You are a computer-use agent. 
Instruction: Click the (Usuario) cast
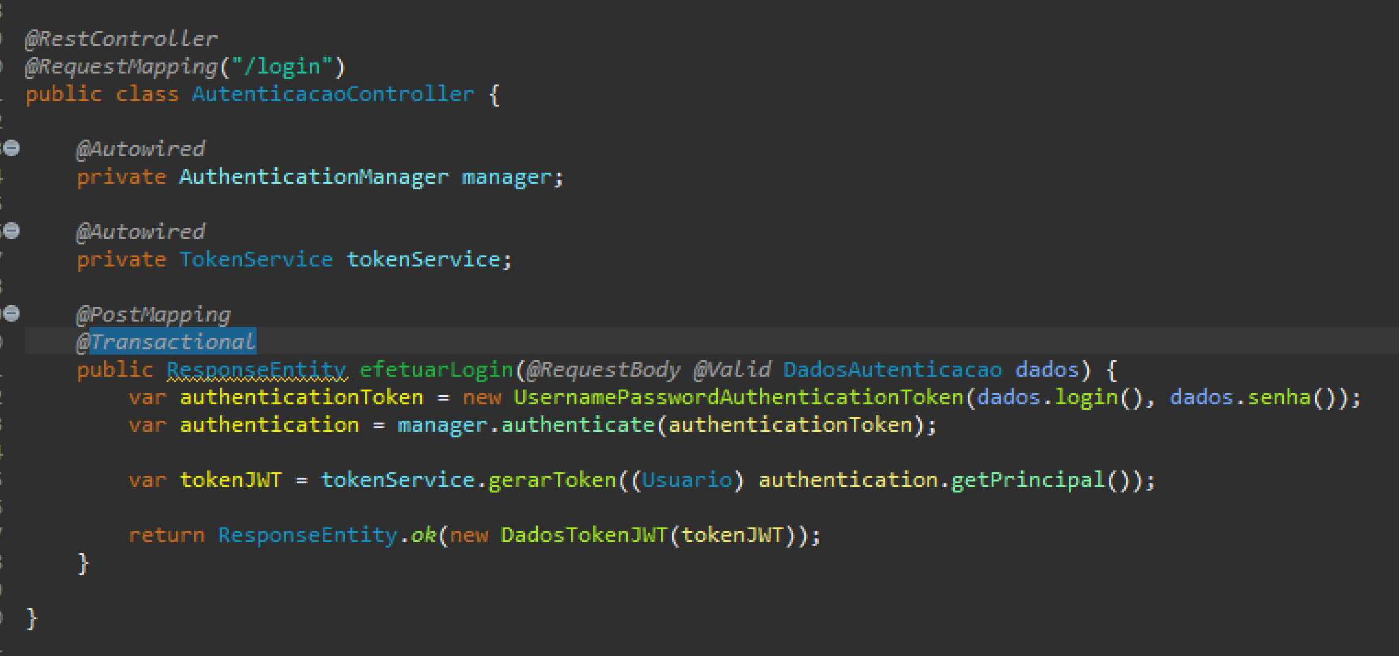[x=687, y=480]
